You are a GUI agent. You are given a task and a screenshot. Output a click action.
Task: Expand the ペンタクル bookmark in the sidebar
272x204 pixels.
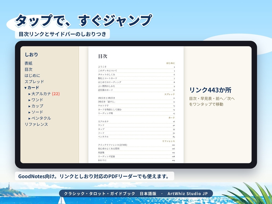tap(29, 118)
